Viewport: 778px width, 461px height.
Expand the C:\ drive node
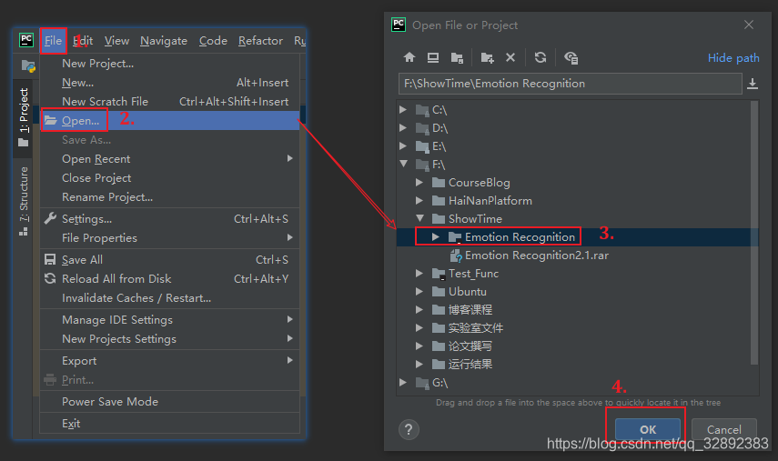click(403, 109)
